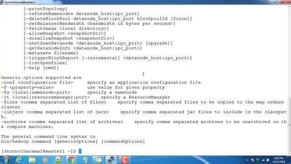Click the "The general command line syntax is" line
Image resolution: width=291 pixels, height=164 pixels.
[x=48, y=137]
